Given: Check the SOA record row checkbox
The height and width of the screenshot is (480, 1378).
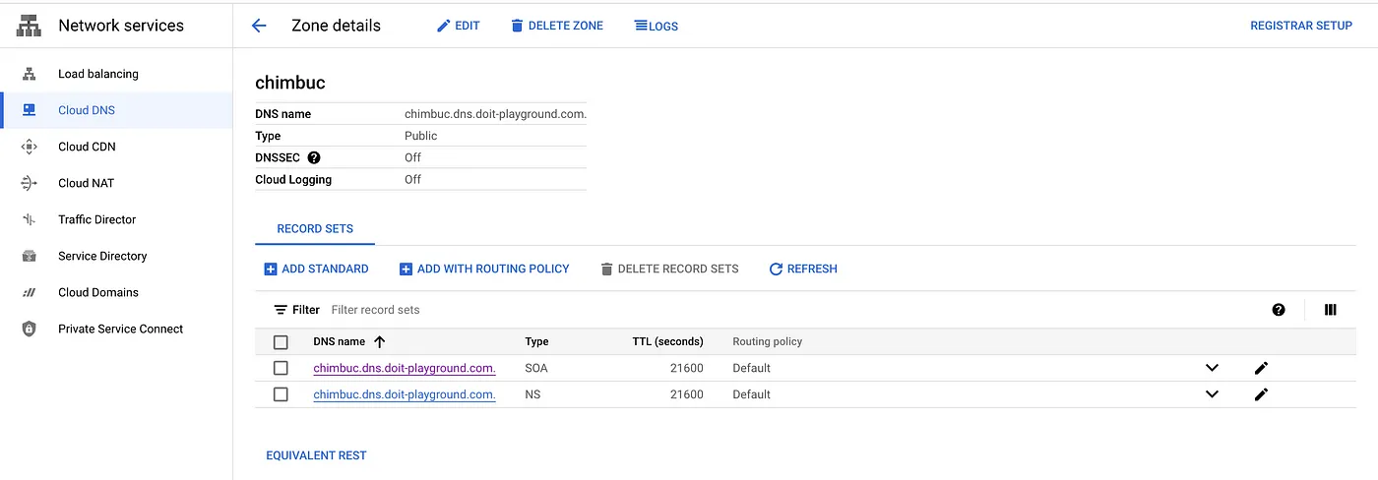Looking at the screenshot, I should tap(281, 368).
